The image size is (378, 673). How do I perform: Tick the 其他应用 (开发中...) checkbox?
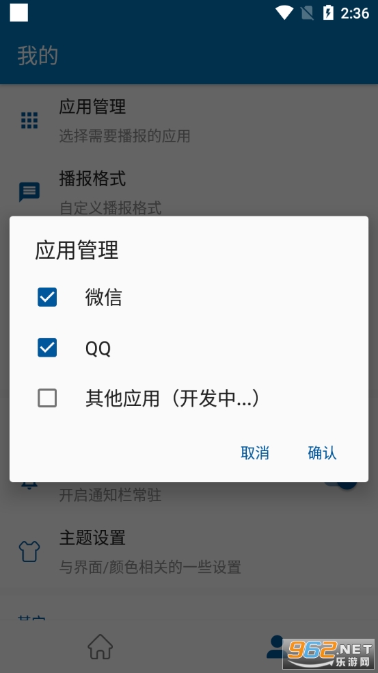pyautogui.click(x=47, y=398)
